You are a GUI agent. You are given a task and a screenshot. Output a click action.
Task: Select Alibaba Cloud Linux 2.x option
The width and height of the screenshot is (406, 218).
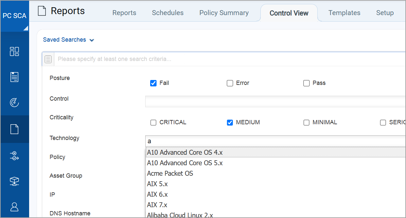coord(275,214)
